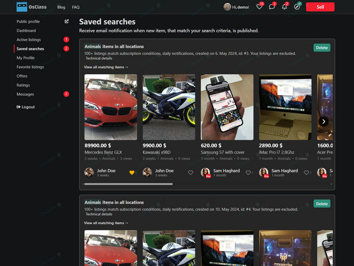Click the 620.00 $ price
Viewport: 354px width, 266px height.
pos(211,145)
